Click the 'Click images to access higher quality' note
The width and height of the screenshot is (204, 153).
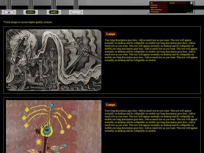pos(28,22)
